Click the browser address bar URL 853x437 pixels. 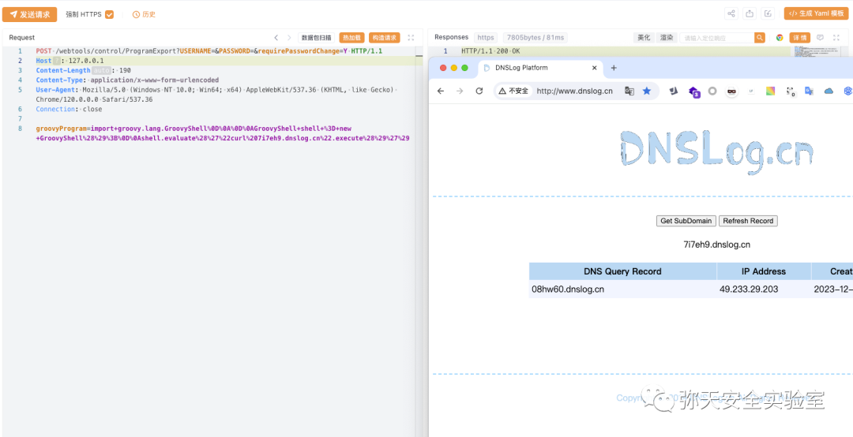[574, 91]
